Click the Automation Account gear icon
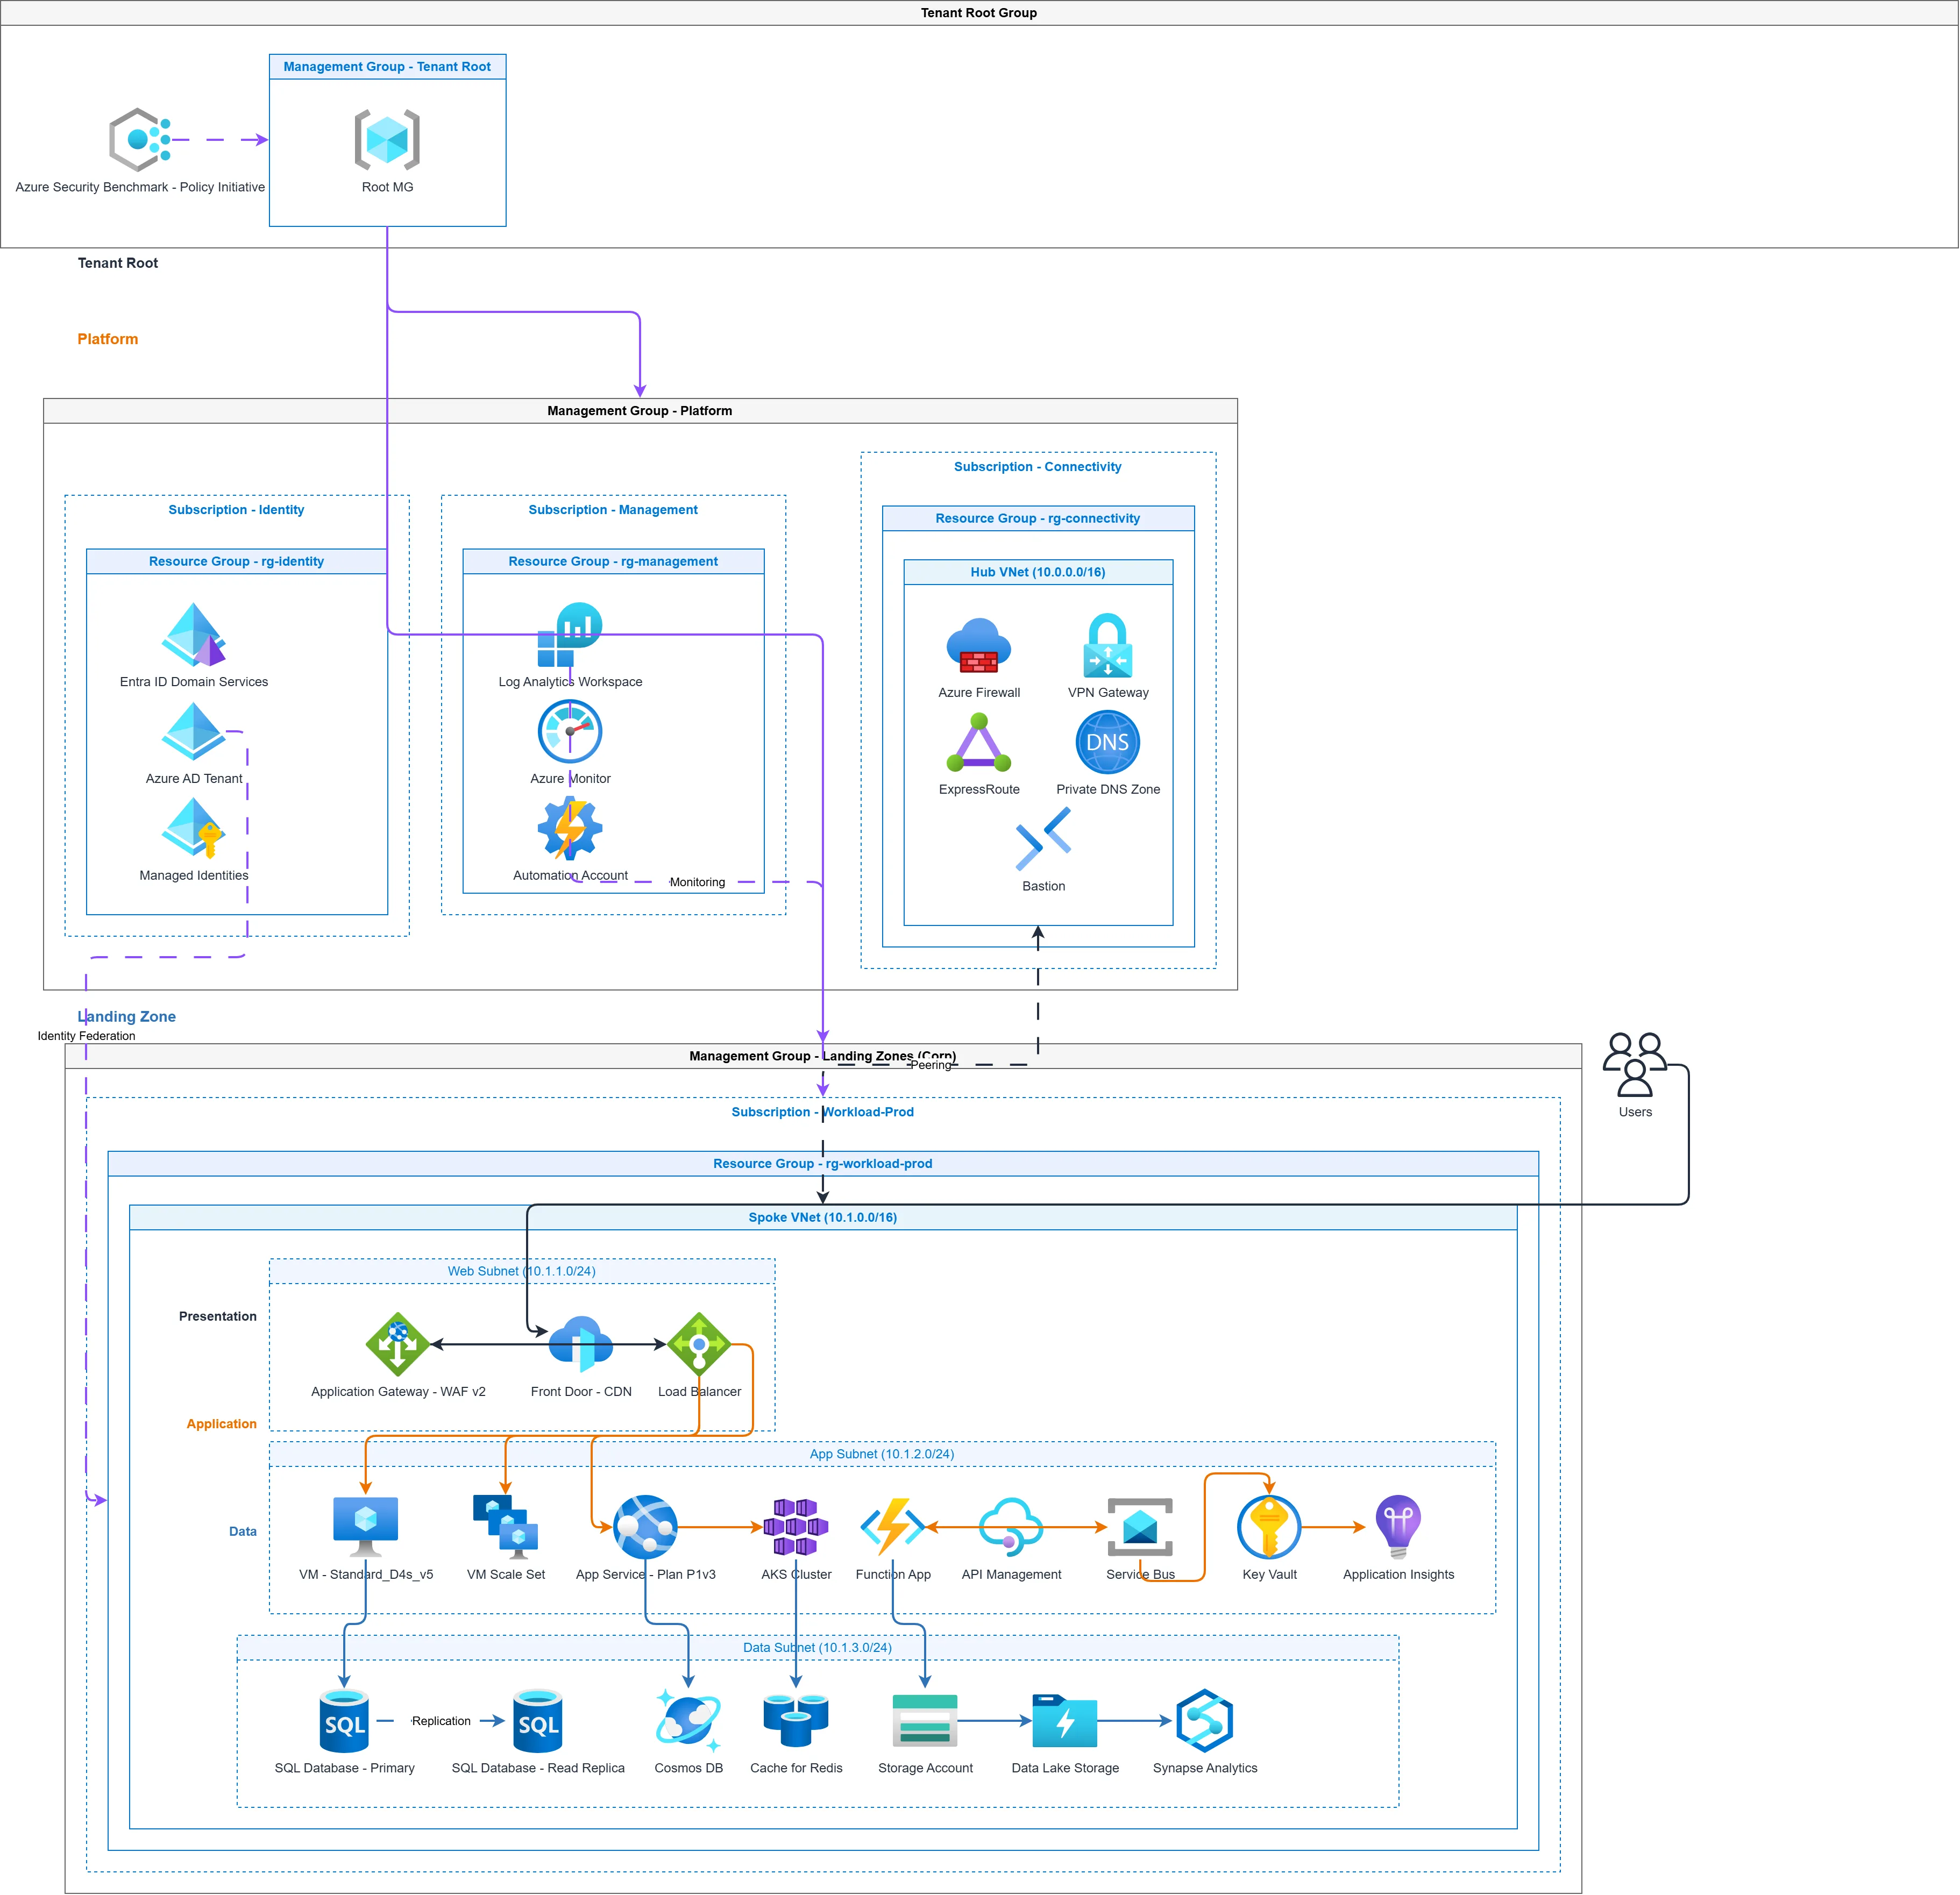Image resolution: width=1960 pixels, height=1895 pixels. point(570,829)
